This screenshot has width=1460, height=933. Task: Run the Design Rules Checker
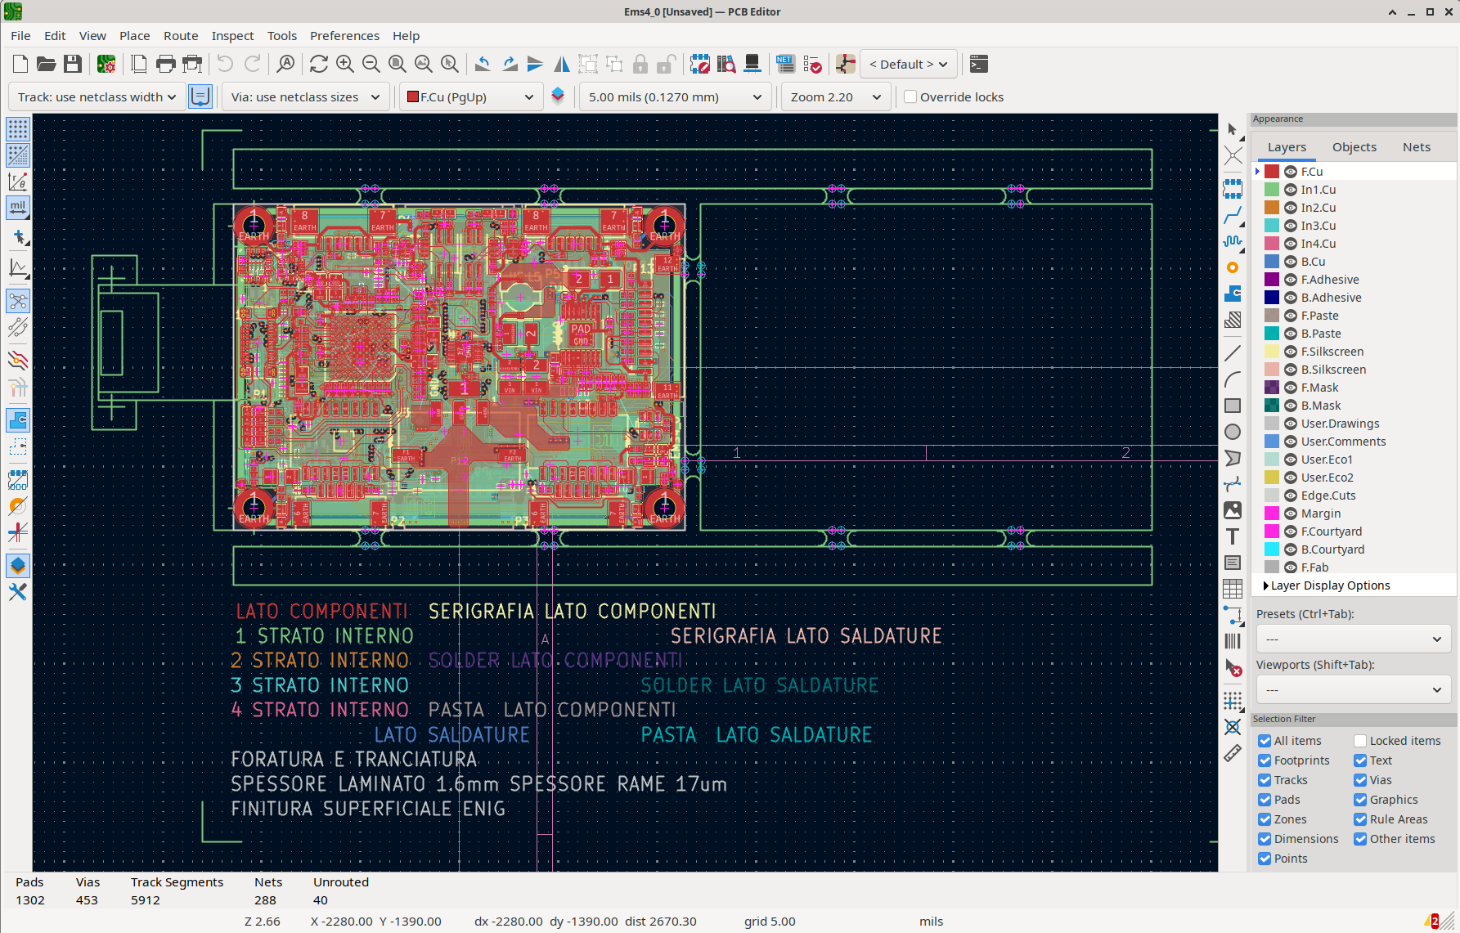[x=812, y=64]
